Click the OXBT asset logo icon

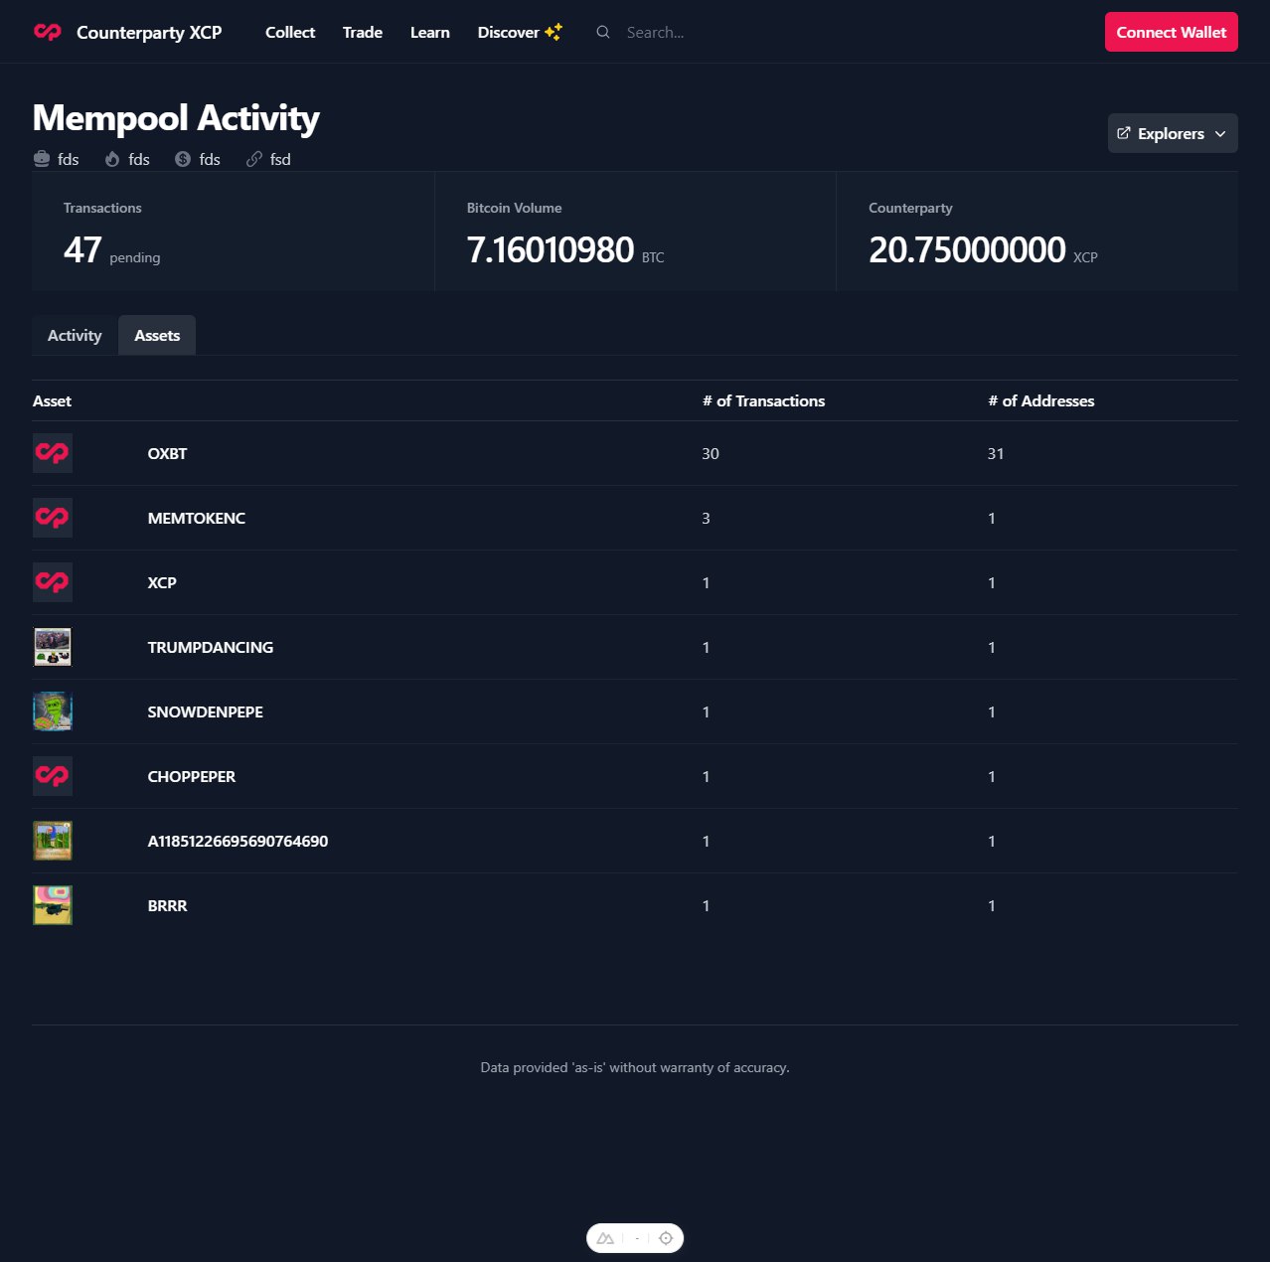click(x=53, y=453)
